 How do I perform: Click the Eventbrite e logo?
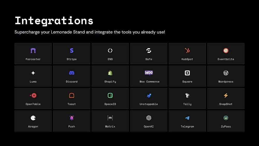coord(226,50)
